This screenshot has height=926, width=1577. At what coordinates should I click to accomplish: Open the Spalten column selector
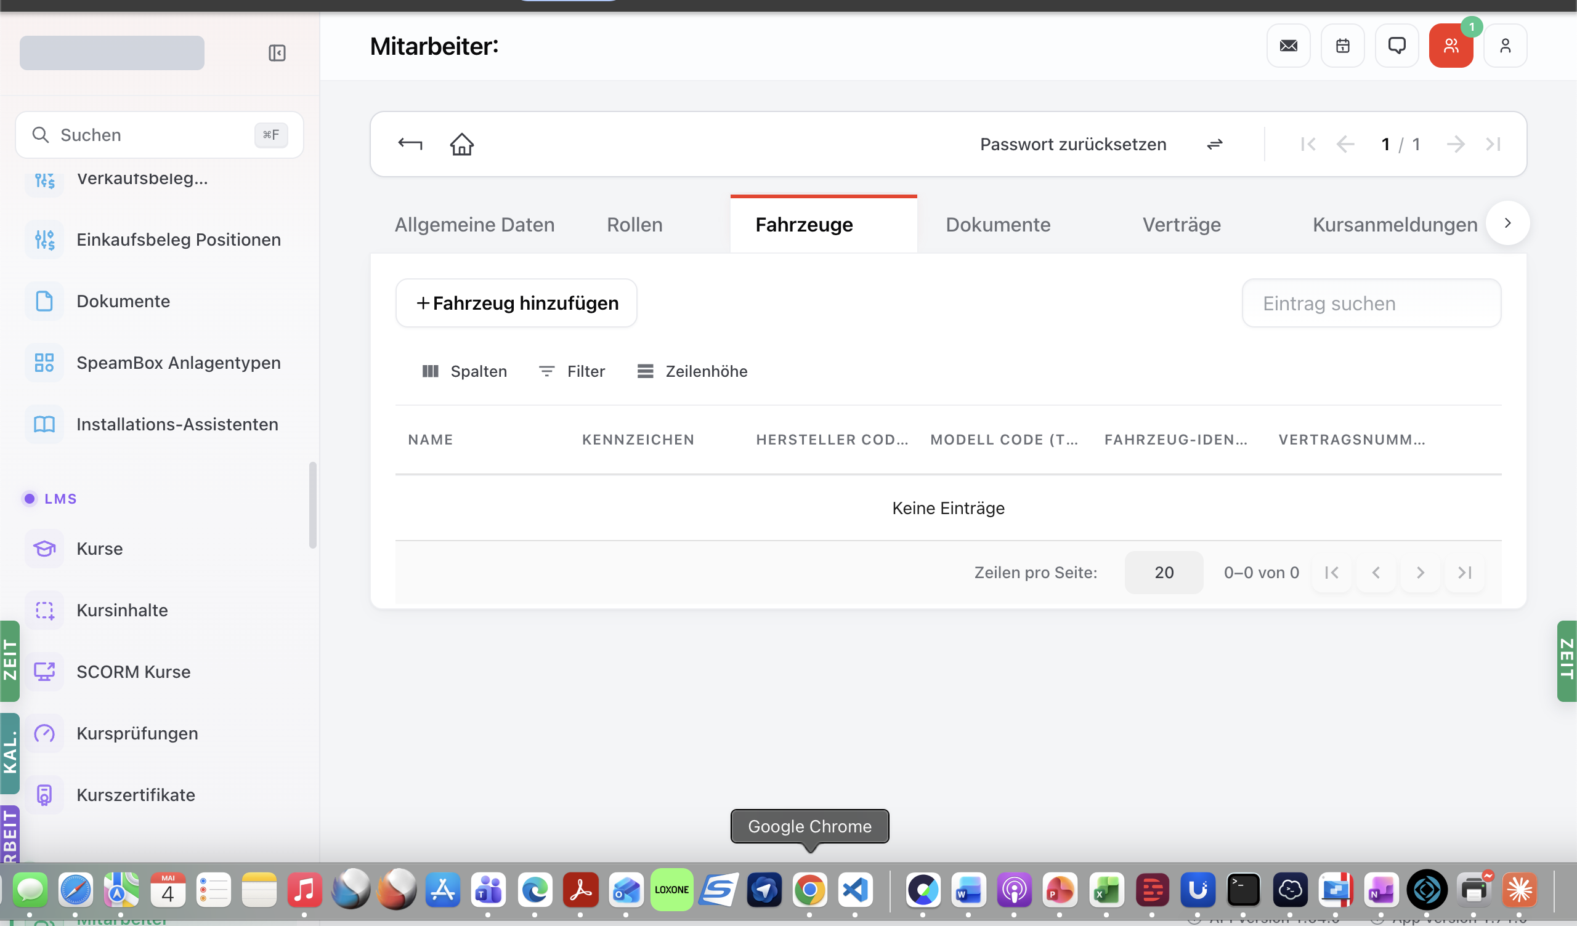click(464, 371)
